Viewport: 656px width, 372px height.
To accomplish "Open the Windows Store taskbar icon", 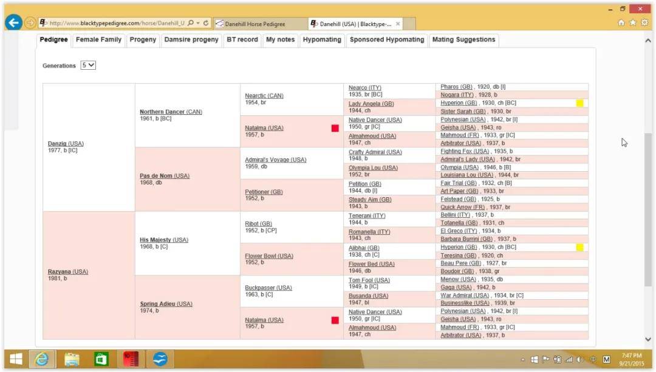I will (101, 359).
